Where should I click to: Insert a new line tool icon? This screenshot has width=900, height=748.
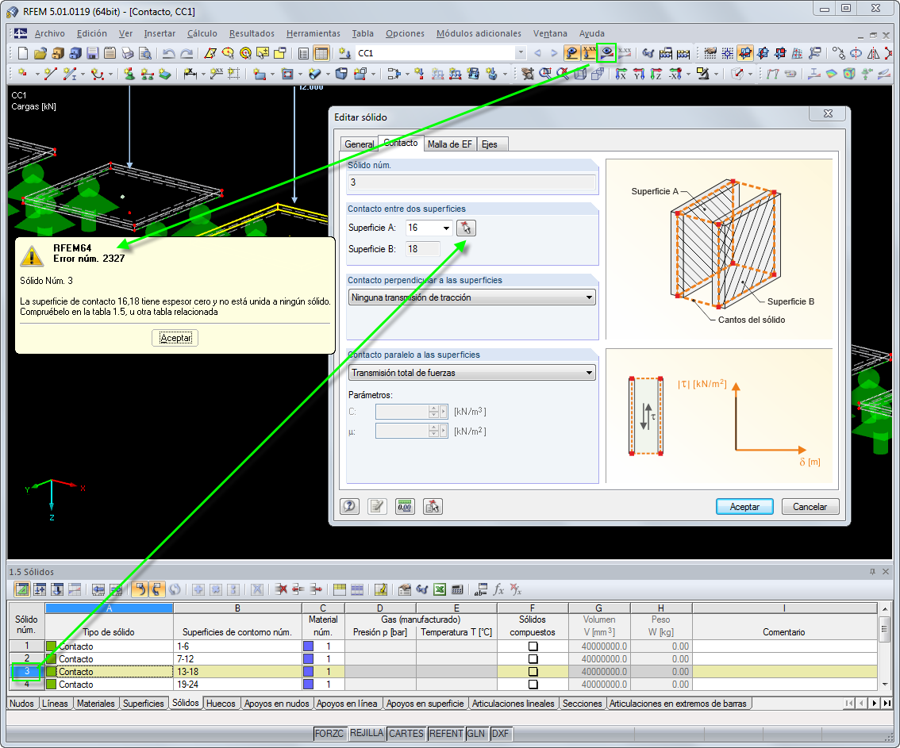pos(50,74)
